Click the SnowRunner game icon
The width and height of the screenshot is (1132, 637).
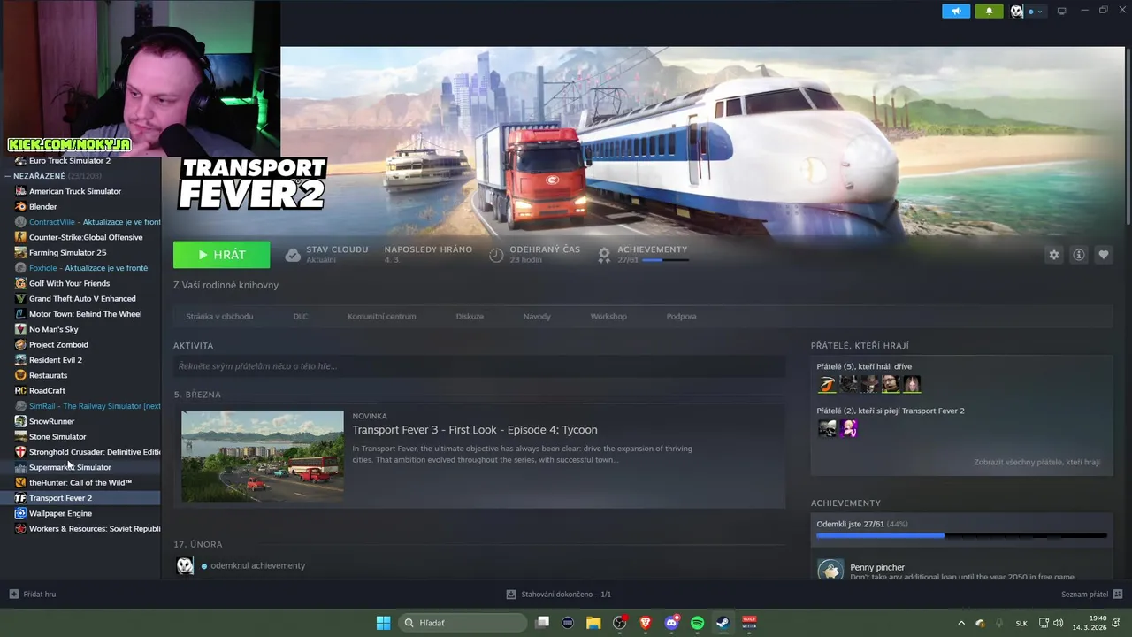20,421
